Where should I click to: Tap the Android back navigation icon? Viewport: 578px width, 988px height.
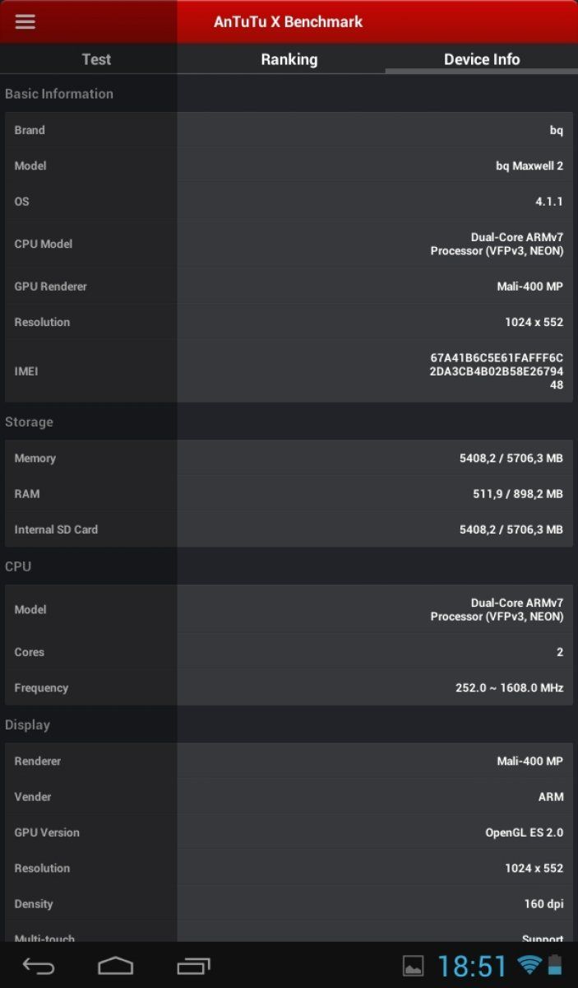39,966
